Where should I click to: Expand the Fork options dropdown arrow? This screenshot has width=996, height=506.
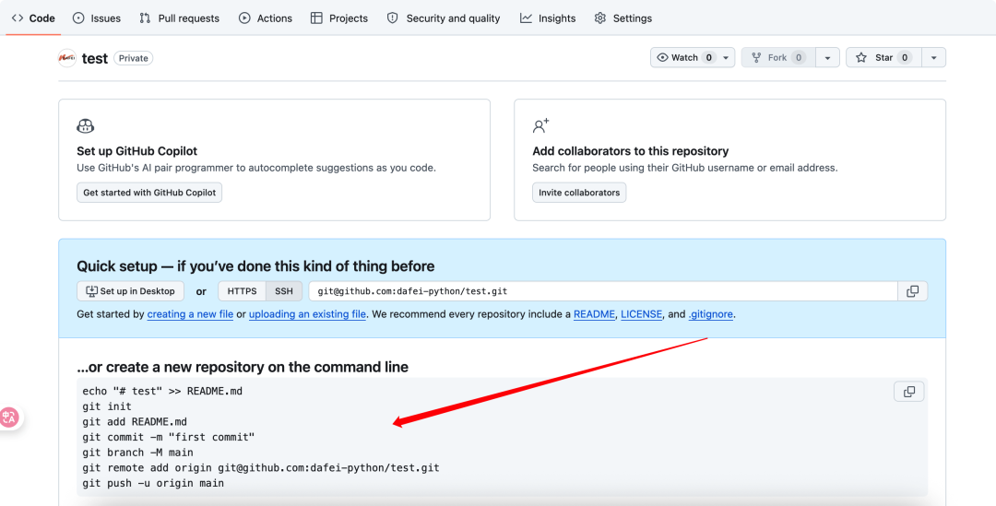tap(827, 58)
